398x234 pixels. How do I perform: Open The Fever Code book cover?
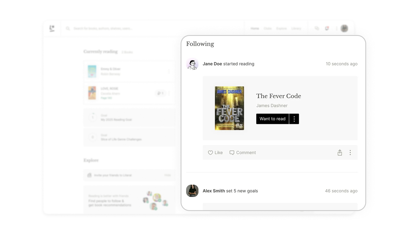(229, 108)
